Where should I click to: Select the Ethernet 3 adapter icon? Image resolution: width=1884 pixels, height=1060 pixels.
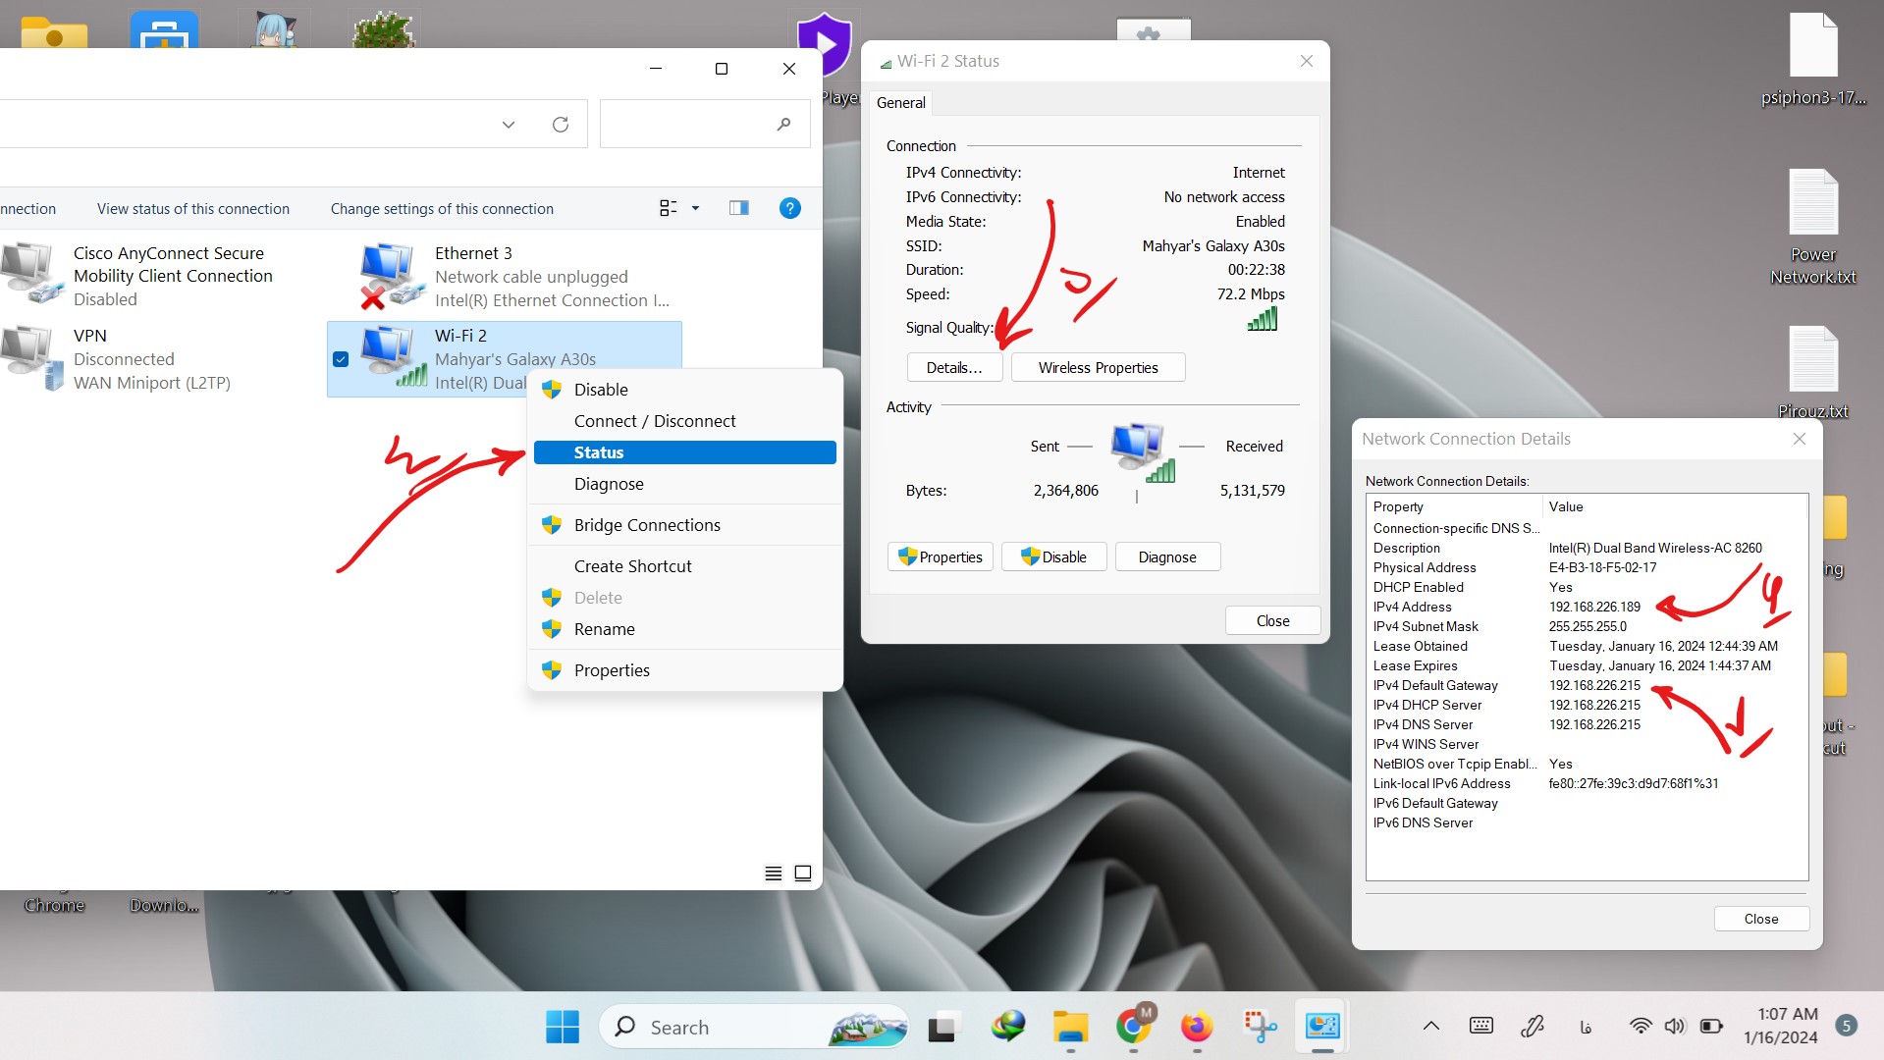(391, 275)
